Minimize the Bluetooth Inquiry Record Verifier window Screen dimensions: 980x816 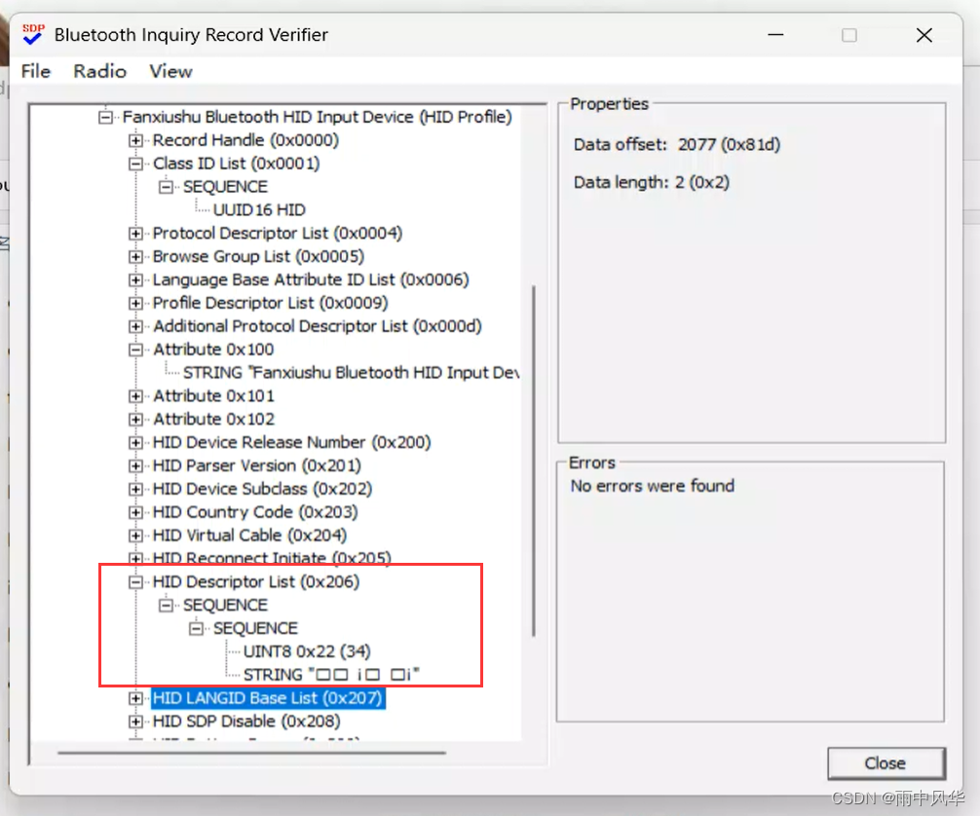pyautogui.click(x=775, y=35)
